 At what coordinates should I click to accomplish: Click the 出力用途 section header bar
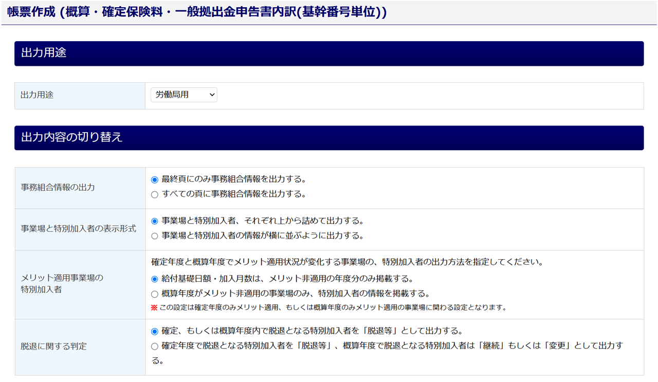329,53
